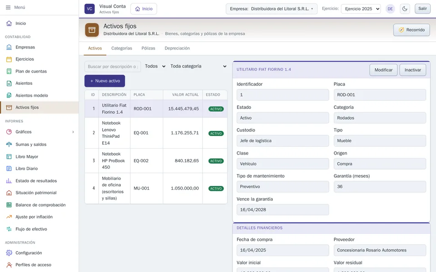436x272 pixels.
Task: Select the Mobiliario de oficina row
Action: tap(156, 188)
